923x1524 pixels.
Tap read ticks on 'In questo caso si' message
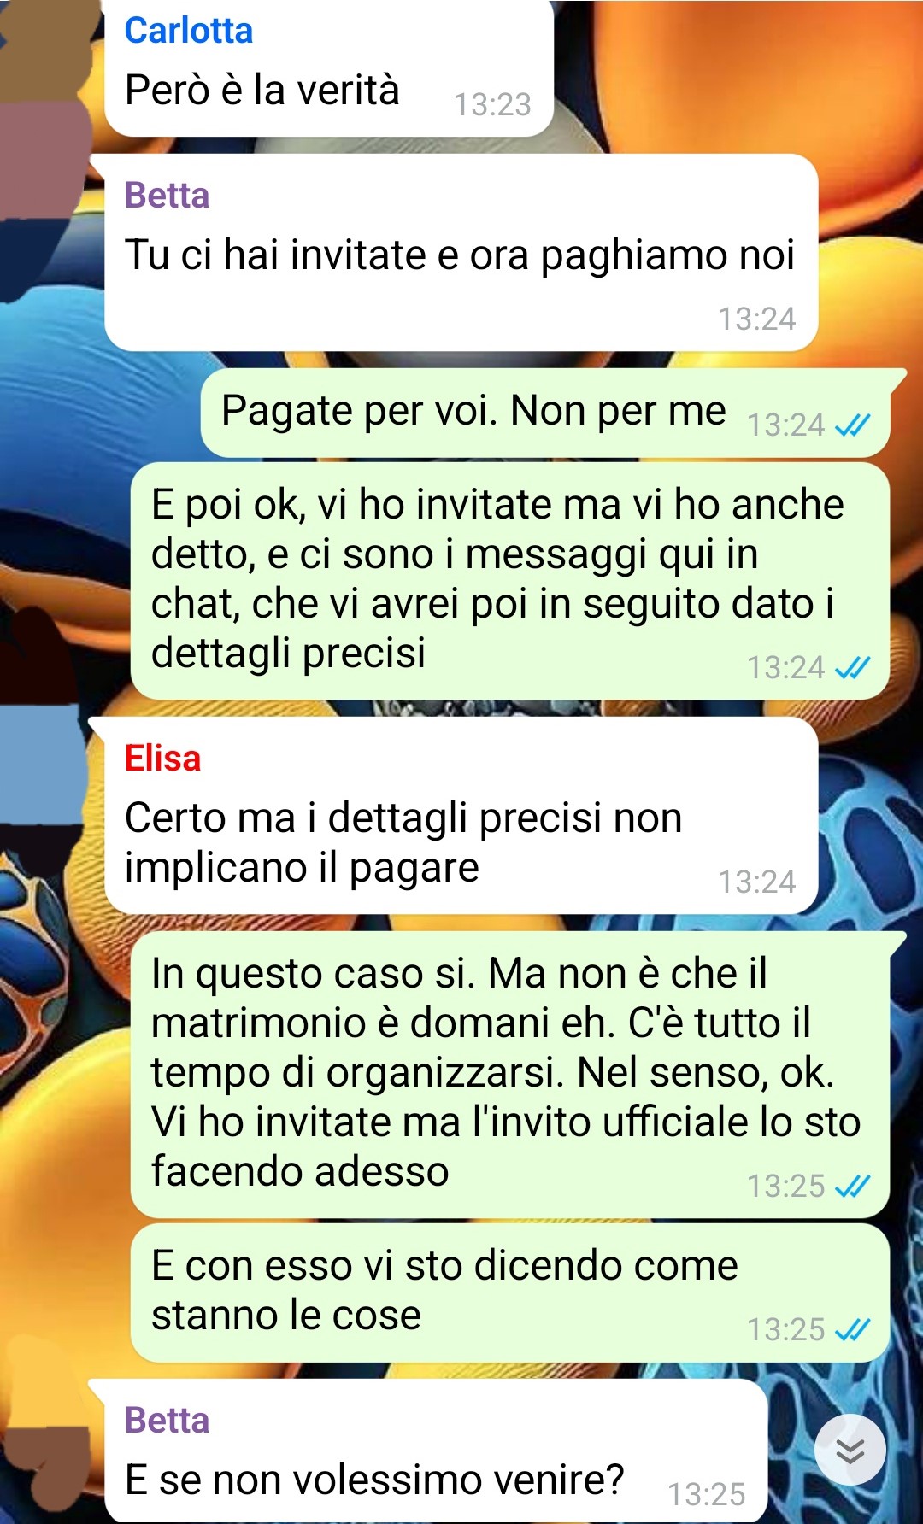click(x=852, y=1186)
